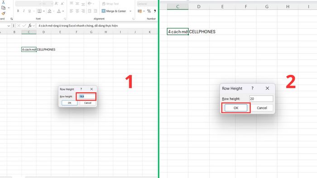
Task: Toggle Wrap Text option
Action: [x=110, y=4]
